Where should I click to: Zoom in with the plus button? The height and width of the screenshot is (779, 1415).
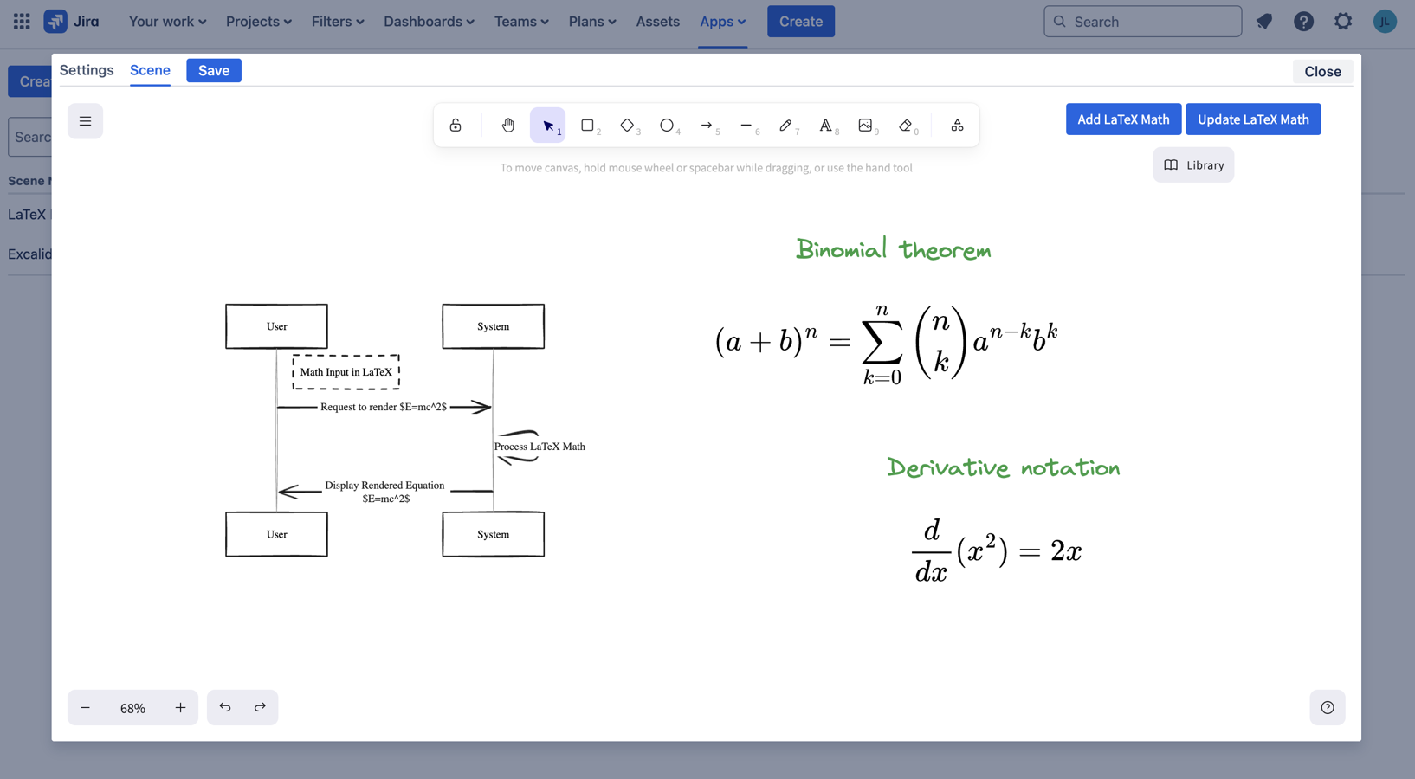click(x=180, y=708)
